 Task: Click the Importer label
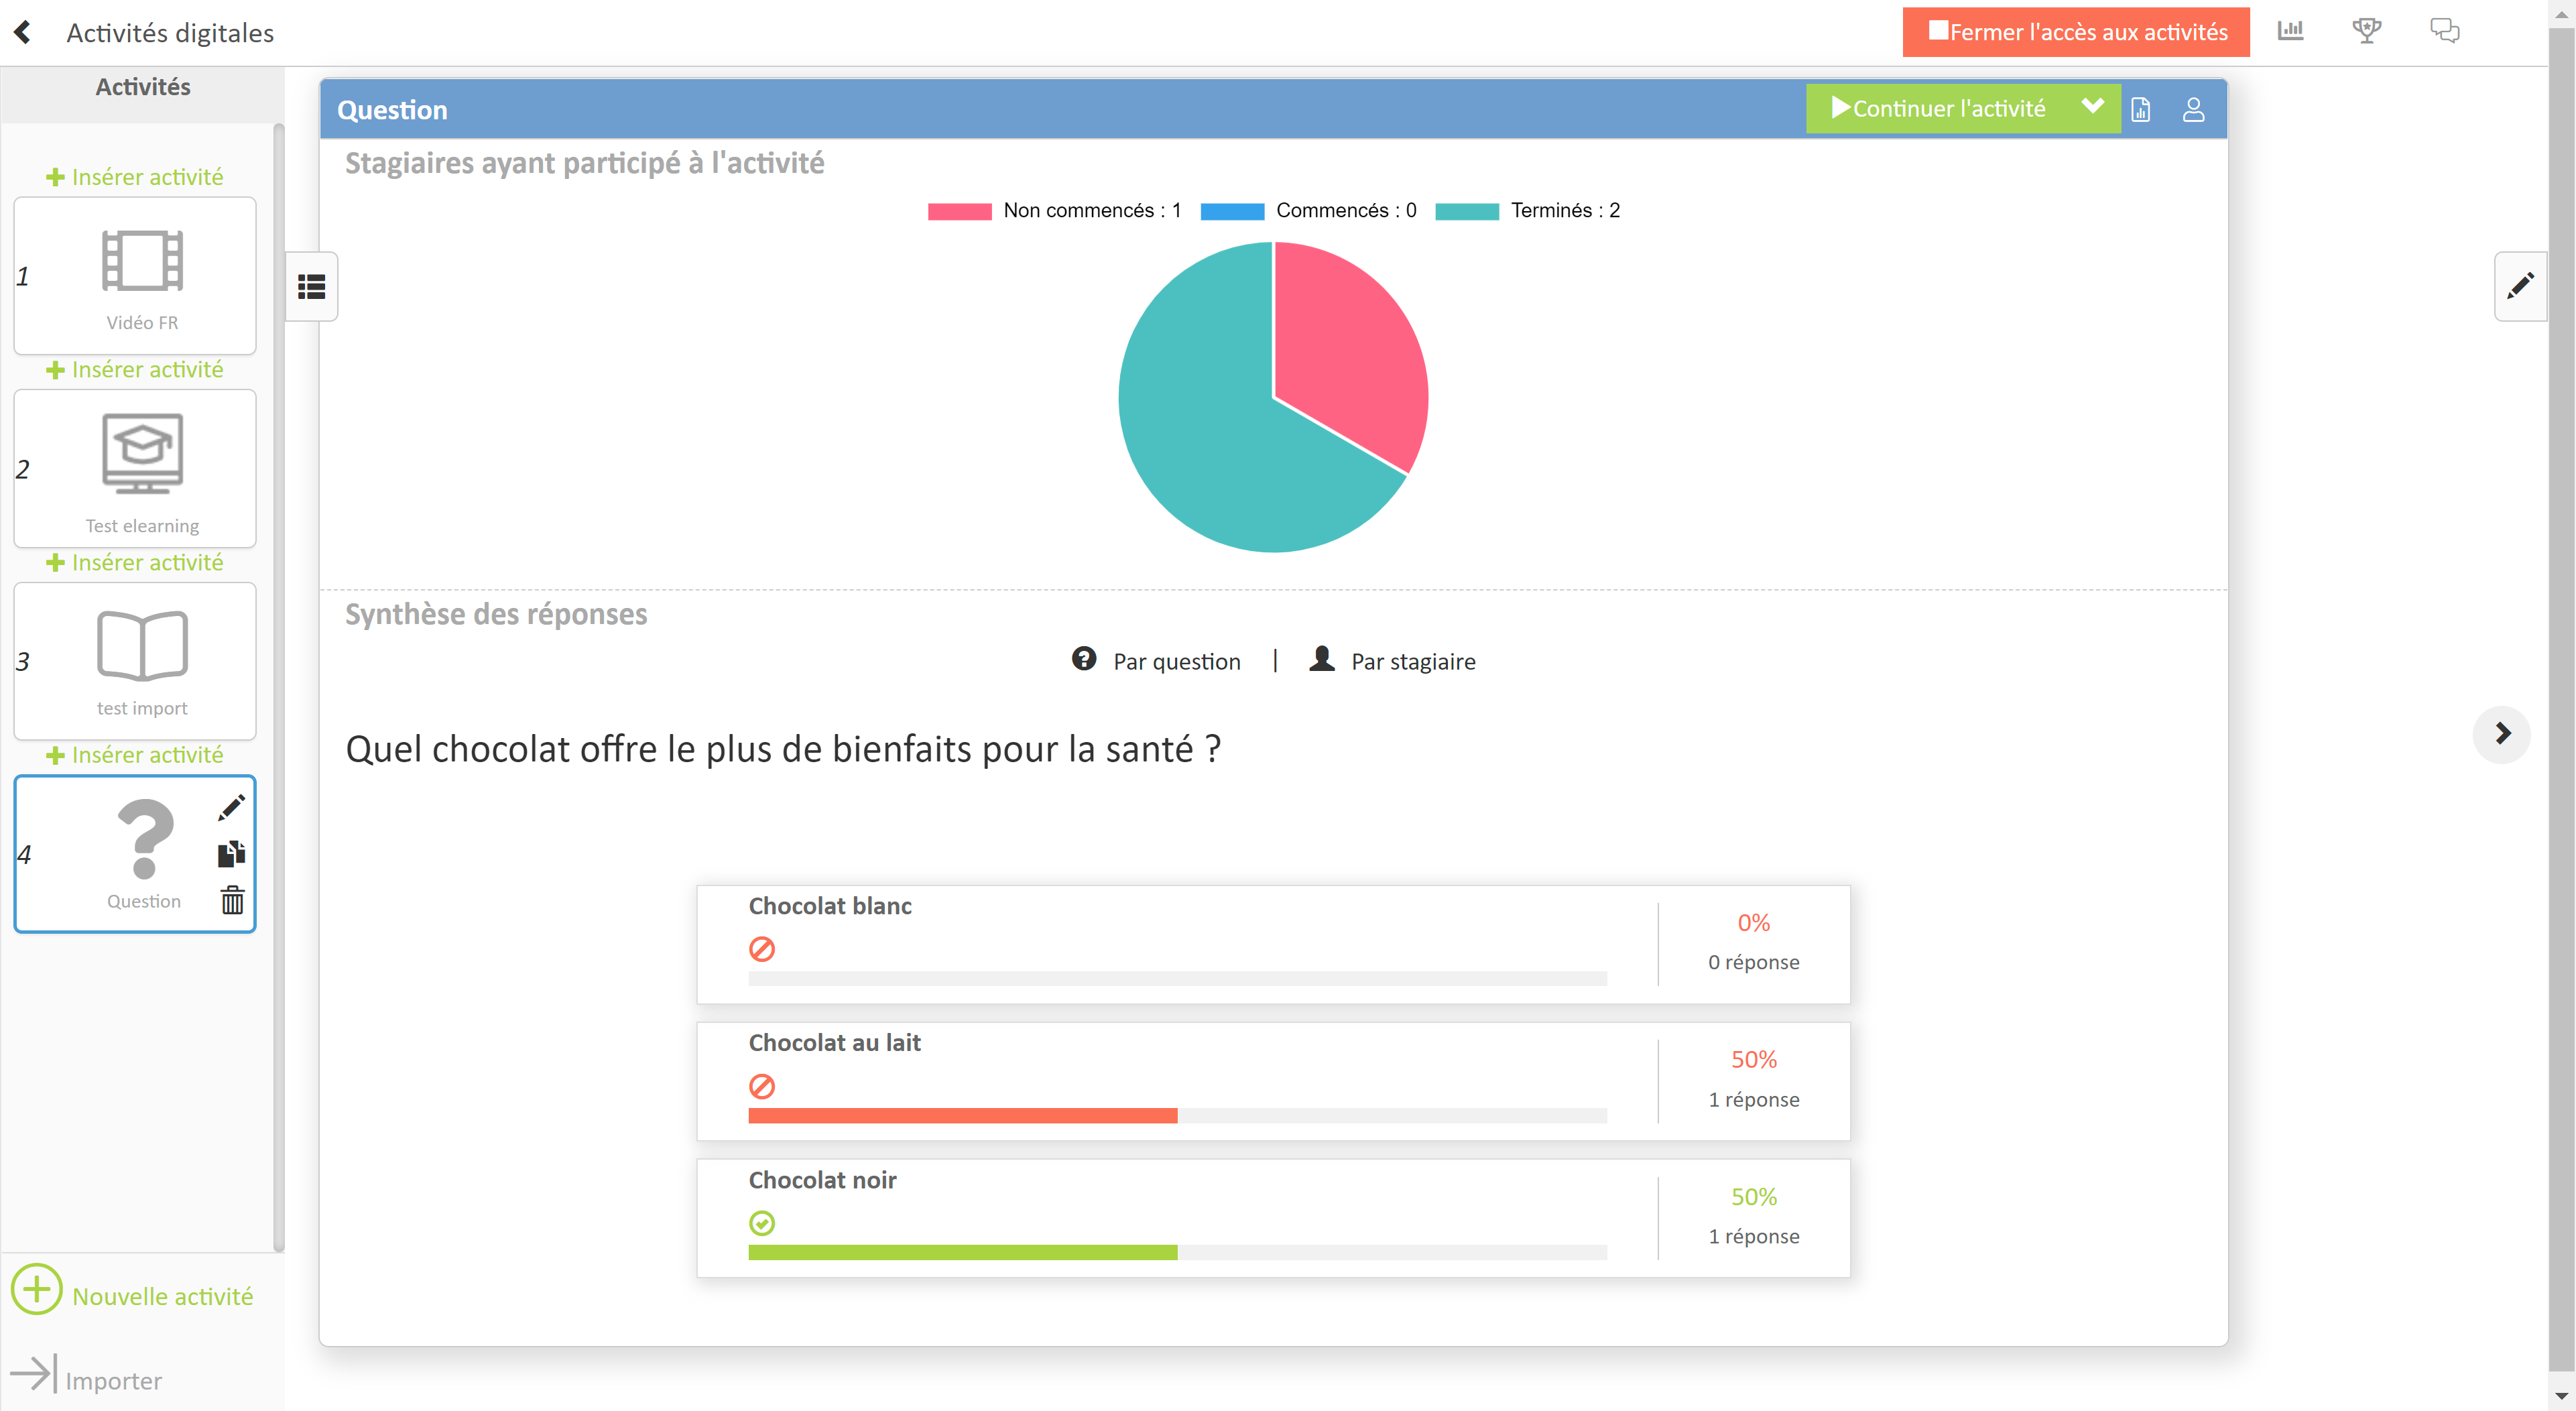(x=113, y=1381)
